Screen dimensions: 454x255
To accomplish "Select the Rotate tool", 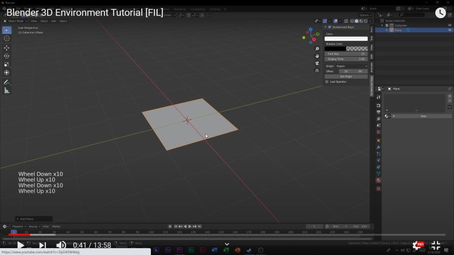I will [7, 56].
